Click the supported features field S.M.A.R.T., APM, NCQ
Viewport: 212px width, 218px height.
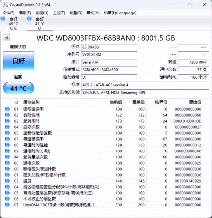tap(145, 93)
